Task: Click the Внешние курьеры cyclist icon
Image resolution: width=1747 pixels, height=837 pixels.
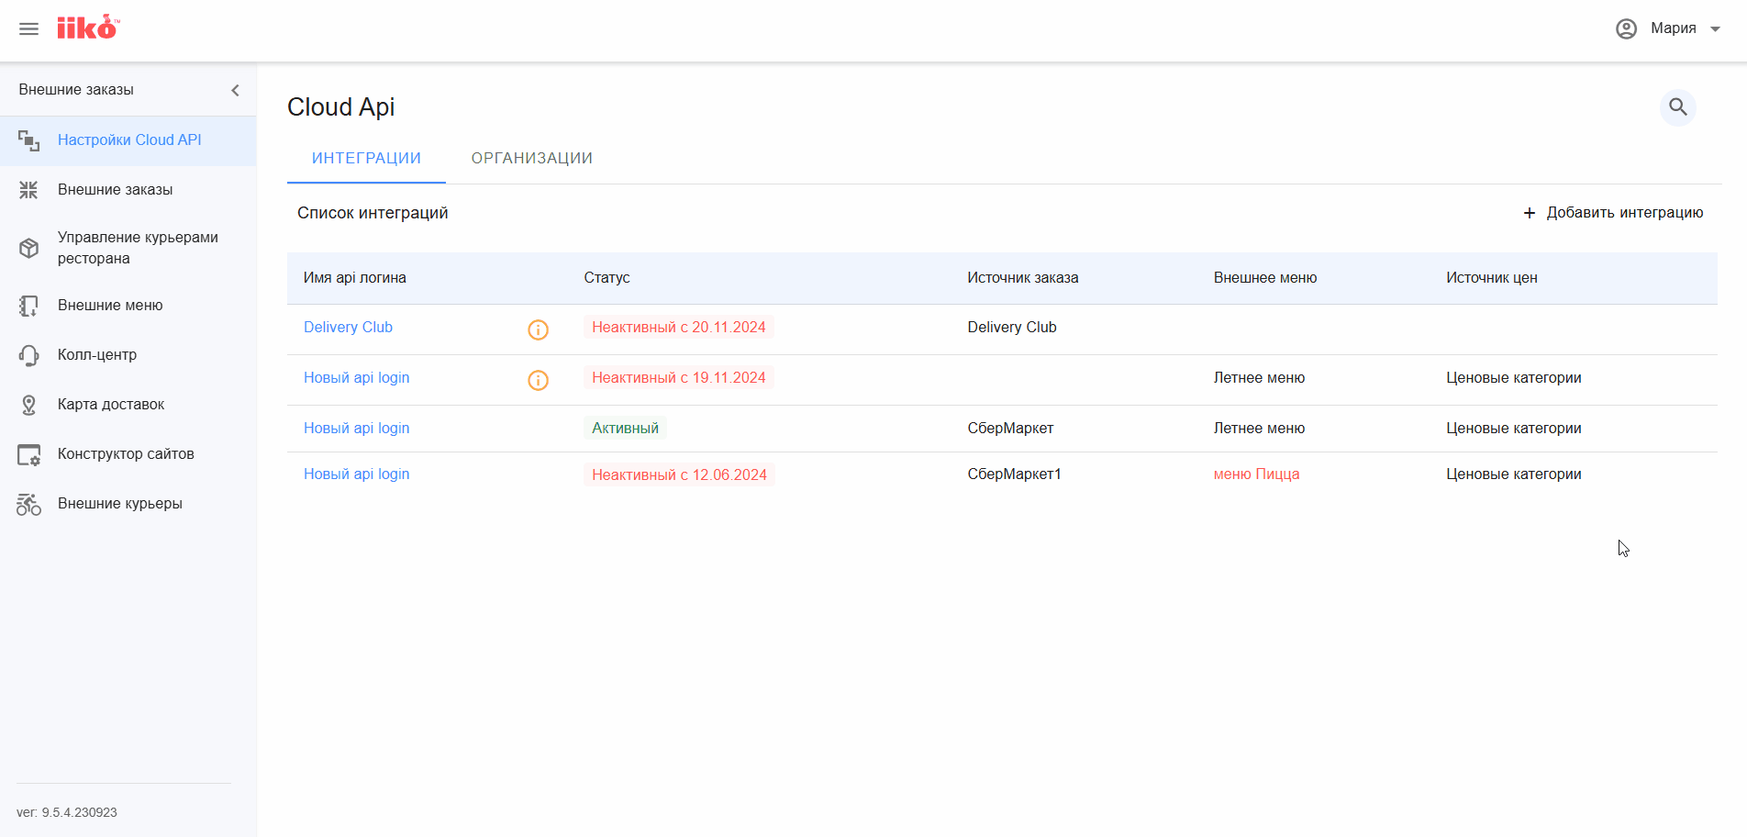Action: (28, 504)
